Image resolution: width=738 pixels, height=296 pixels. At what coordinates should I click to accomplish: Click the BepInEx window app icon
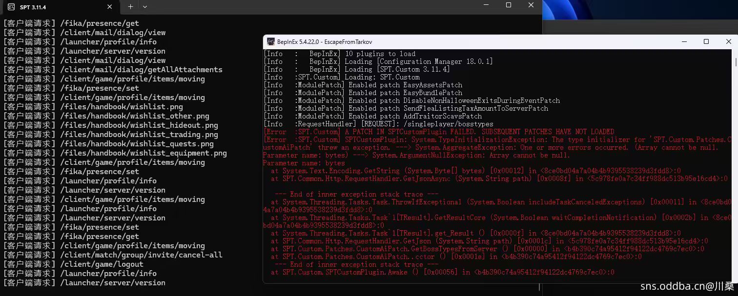pyautogui.click(x=270, y=42)
